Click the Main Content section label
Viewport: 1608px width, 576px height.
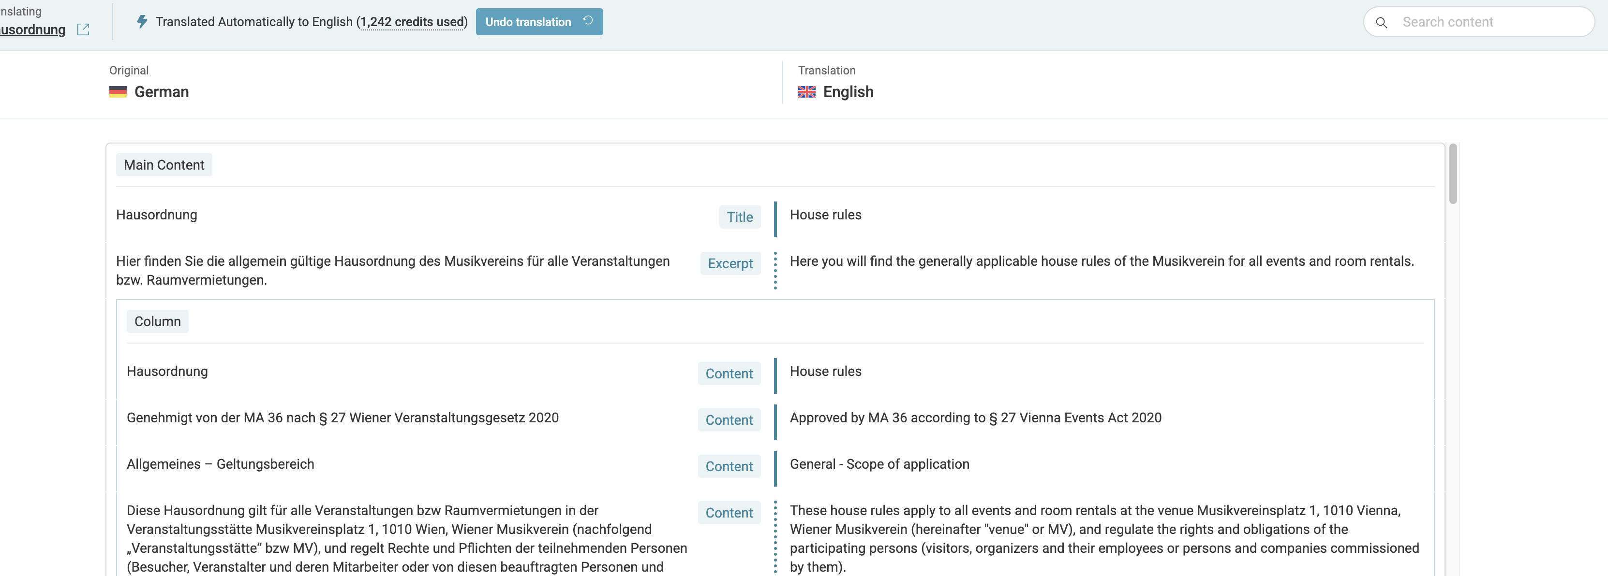pyautogui.click(x=164, y=165)
